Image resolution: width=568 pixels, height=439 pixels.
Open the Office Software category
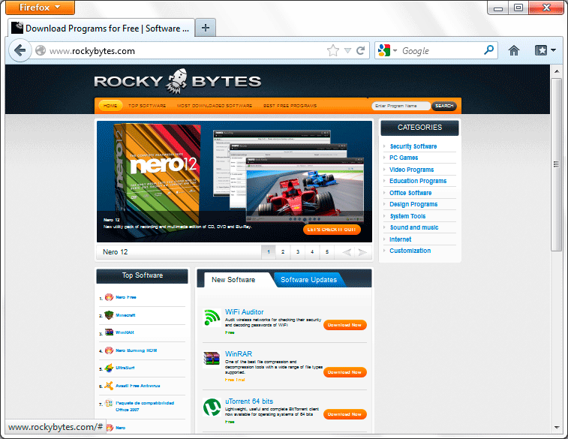tap(410, 193)
